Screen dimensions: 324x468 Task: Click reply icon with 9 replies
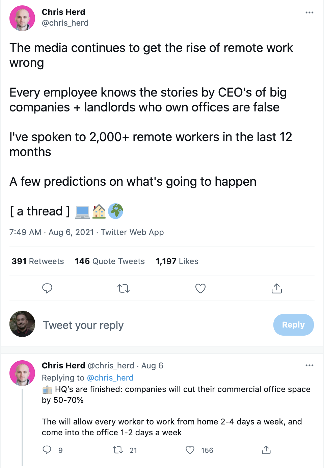point(47,450)
